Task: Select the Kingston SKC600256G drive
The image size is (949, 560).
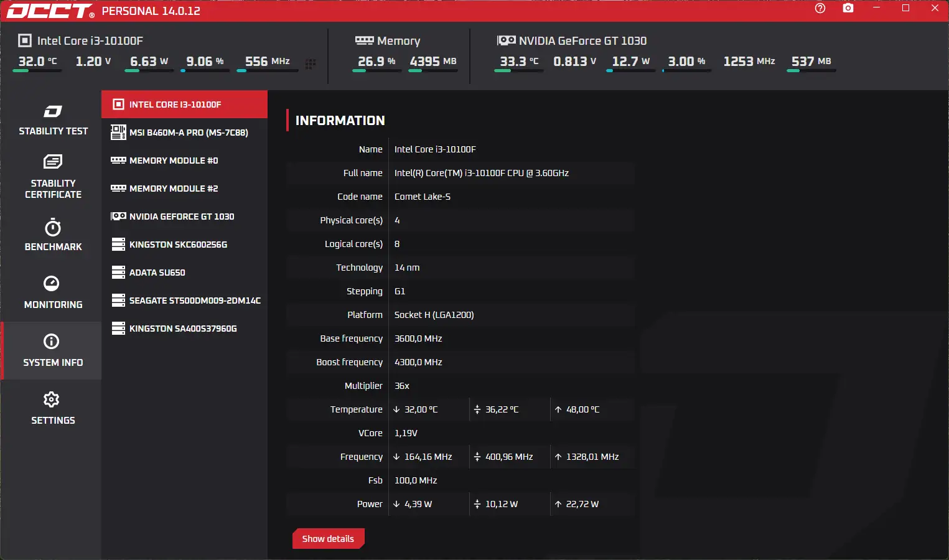Action: tap(184, 245)
